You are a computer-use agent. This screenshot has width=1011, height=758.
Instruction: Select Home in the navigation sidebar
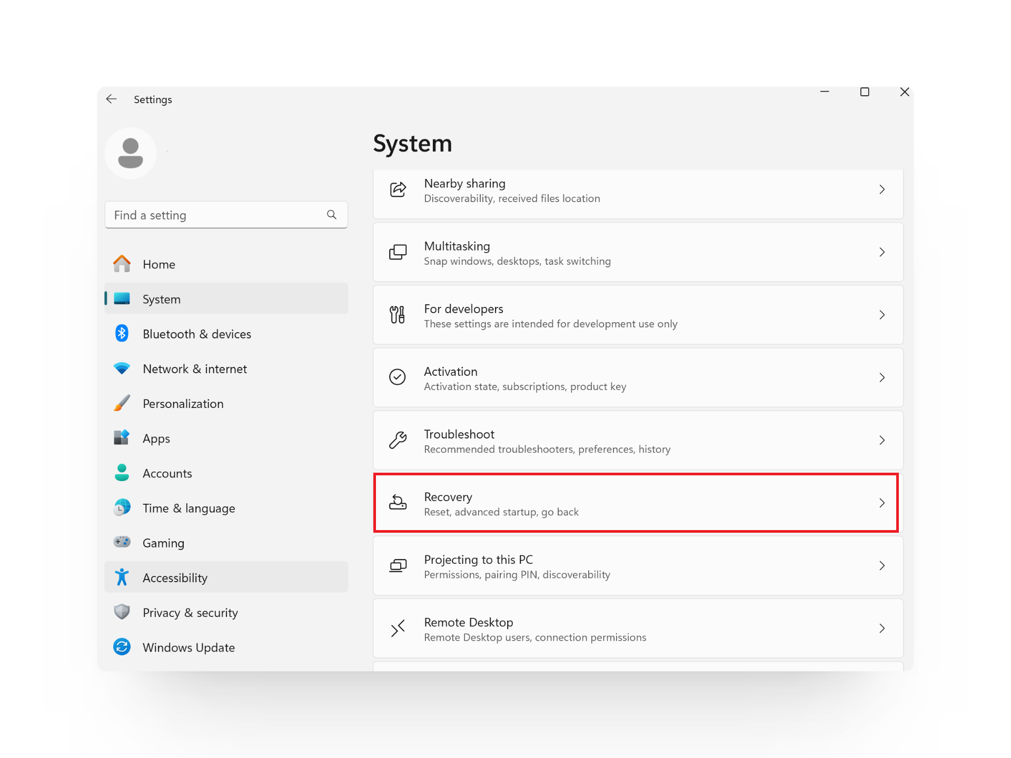pos(159,264)
